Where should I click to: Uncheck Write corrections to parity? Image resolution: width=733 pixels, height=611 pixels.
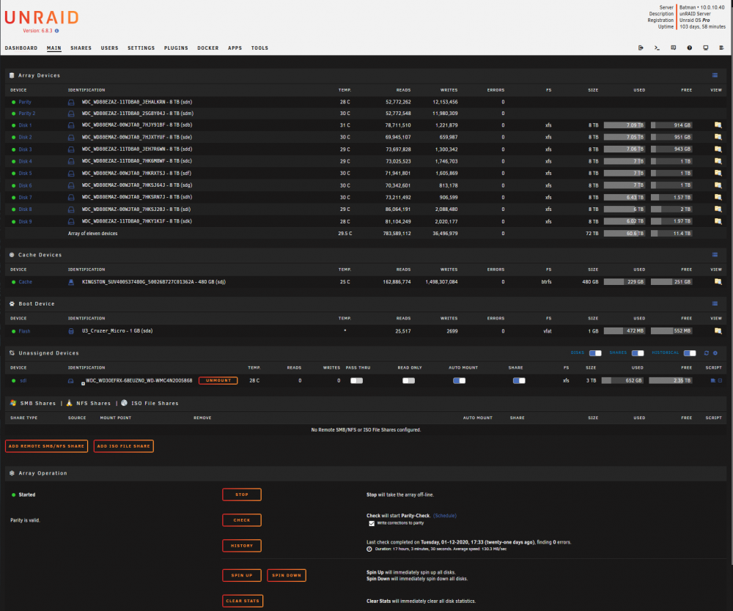(x=372, y=523)
